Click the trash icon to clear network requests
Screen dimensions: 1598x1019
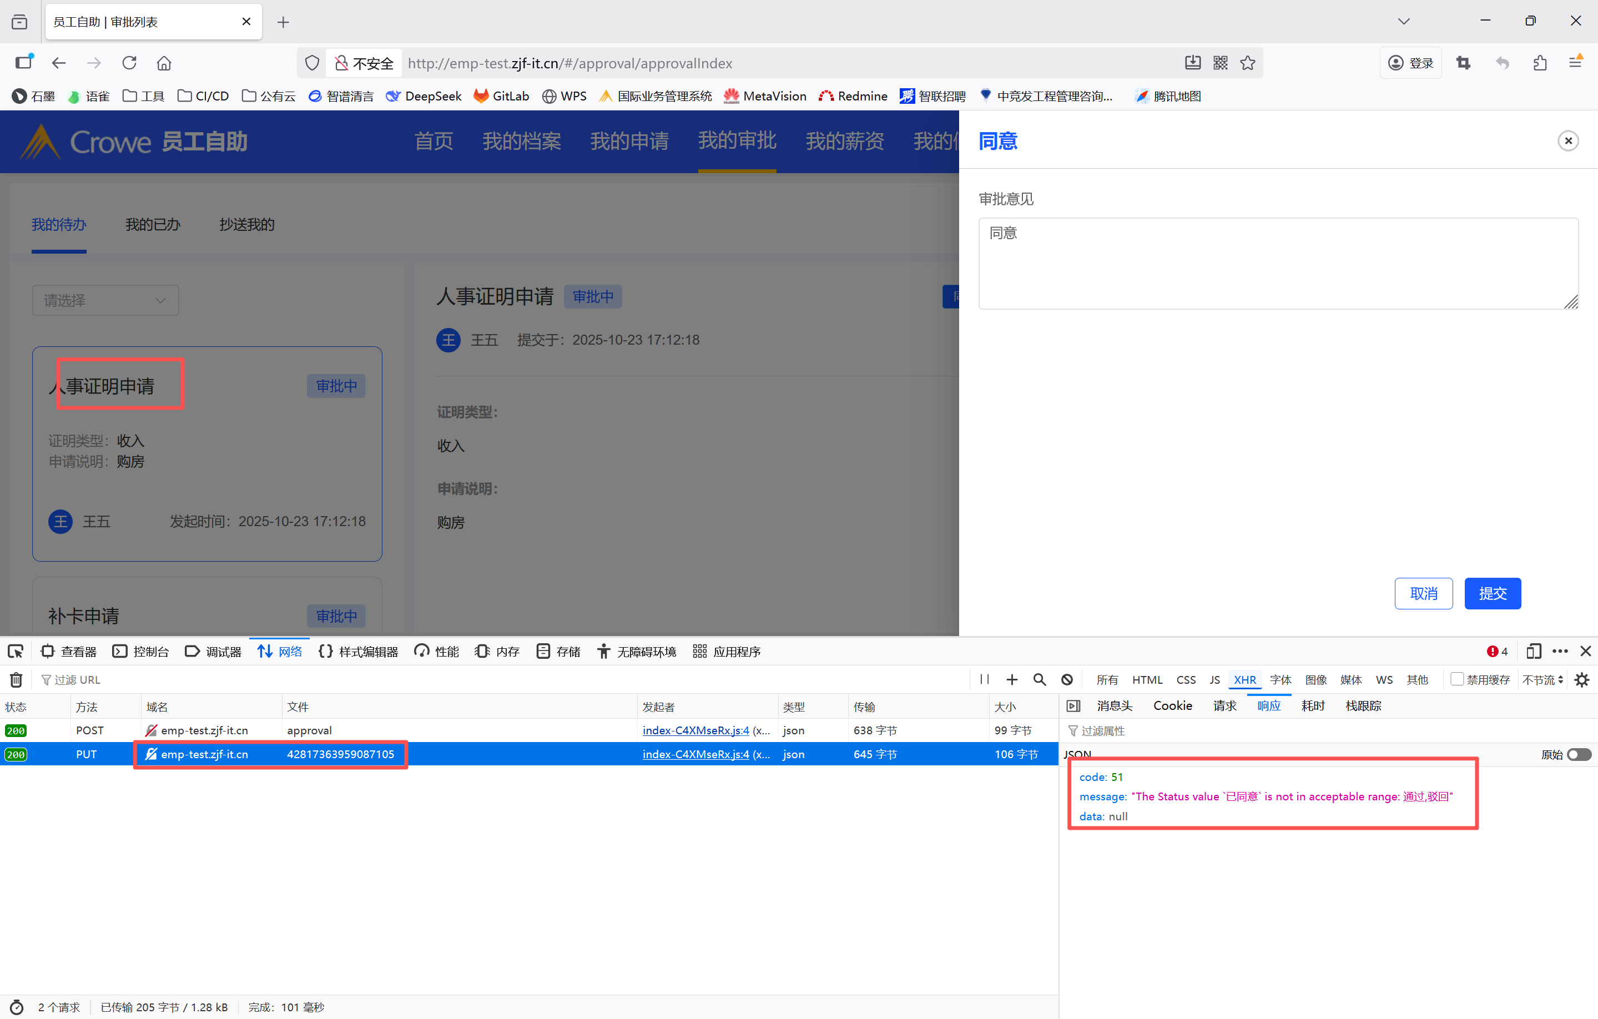(16, 679)
